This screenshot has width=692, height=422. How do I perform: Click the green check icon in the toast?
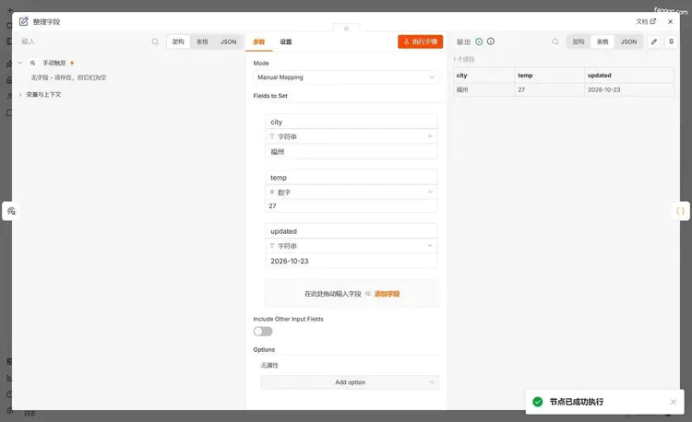[538, 402]
